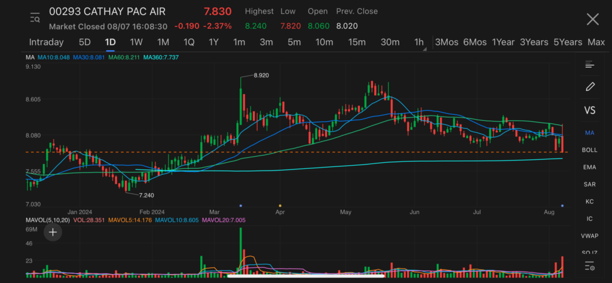The width and height of the screenshot is (612, 283).
Task: Enable the SAR indicator
Action: tap(590, 184)
